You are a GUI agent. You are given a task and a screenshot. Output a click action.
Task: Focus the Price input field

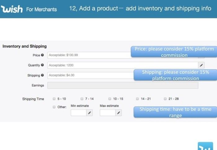(x=89, y=55)
